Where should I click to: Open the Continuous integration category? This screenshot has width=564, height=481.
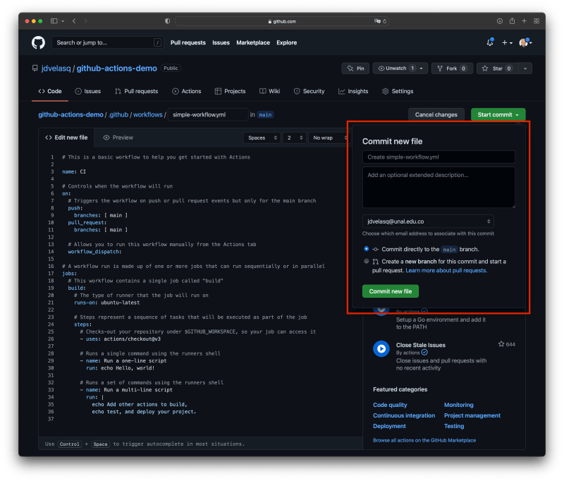(404, 415)
